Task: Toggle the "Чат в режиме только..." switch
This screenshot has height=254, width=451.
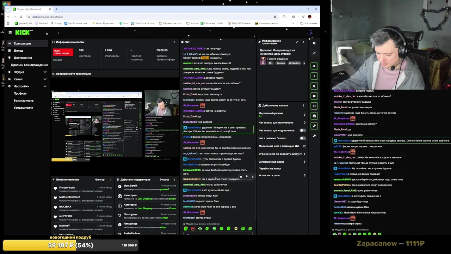Action: point(302,138)
